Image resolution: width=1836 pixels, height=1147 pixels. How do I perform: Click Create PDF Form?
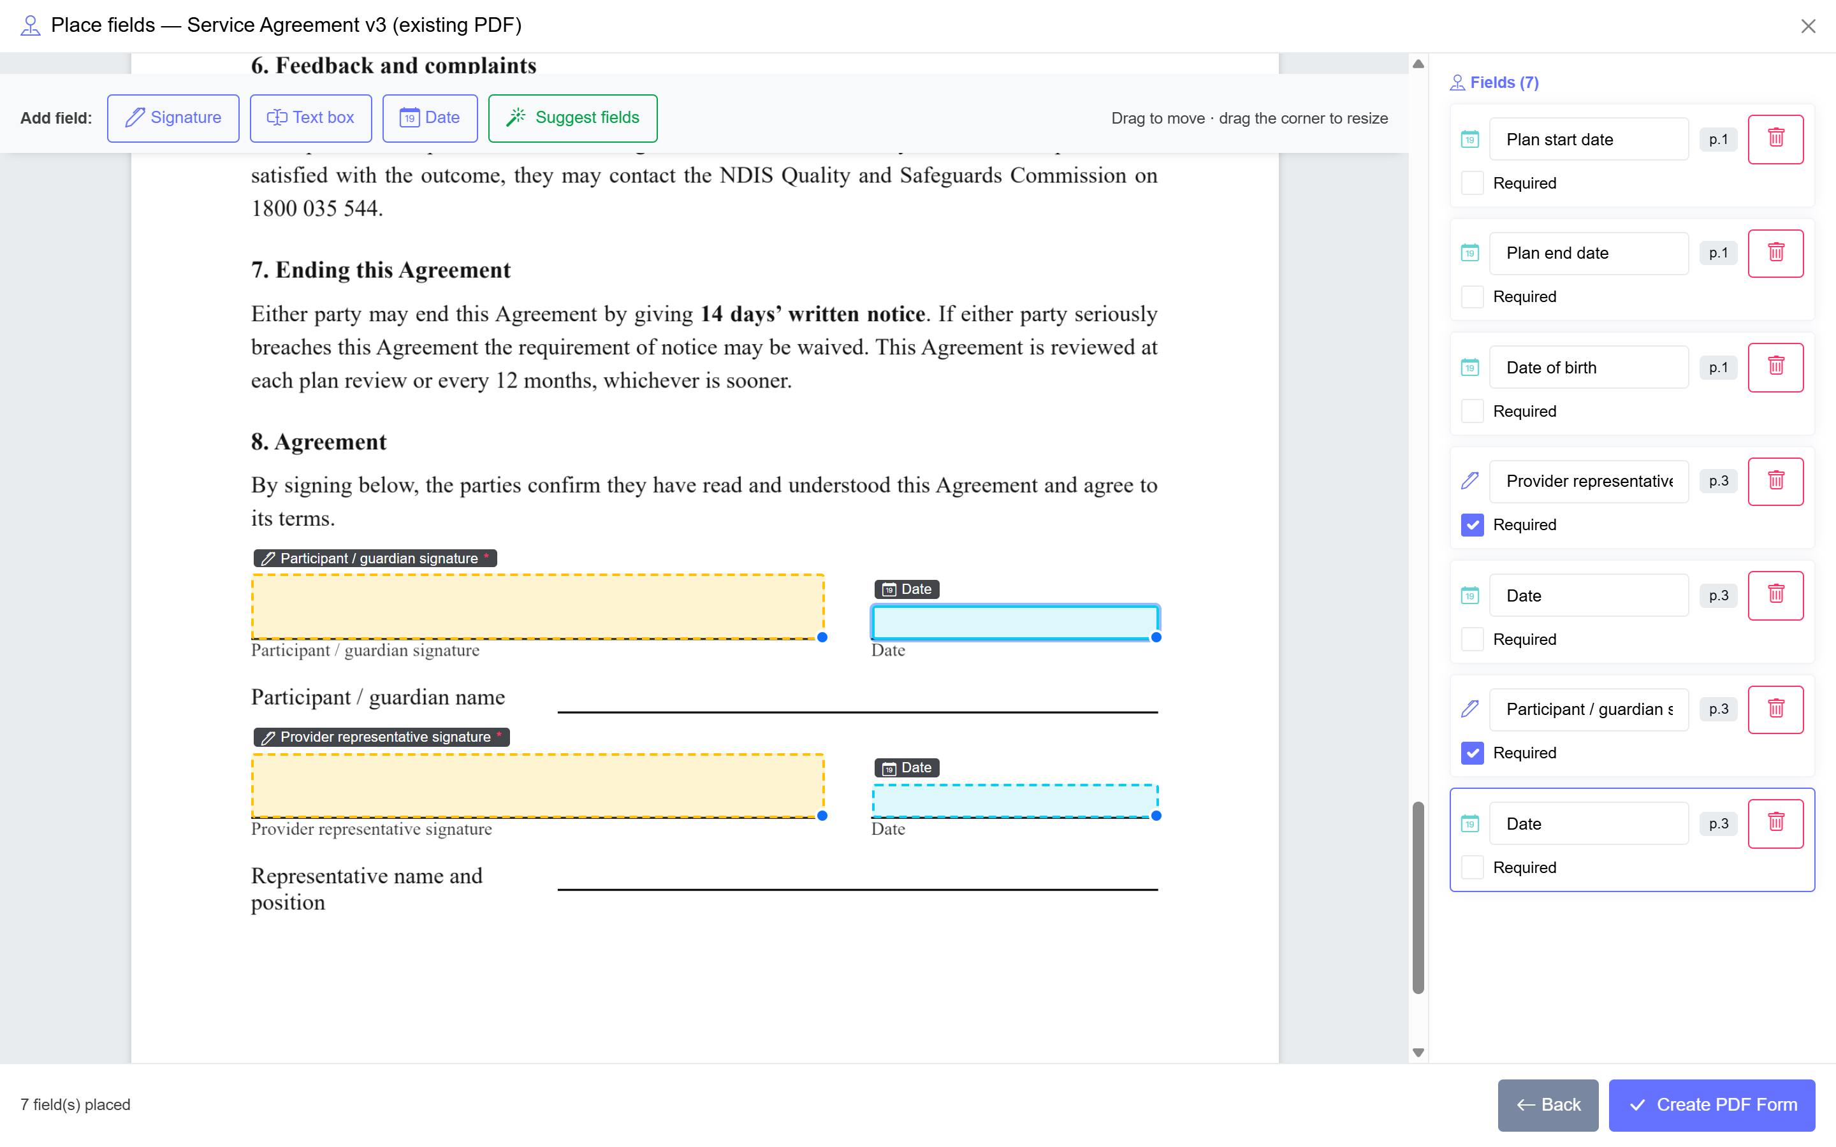(1712, 1104)
